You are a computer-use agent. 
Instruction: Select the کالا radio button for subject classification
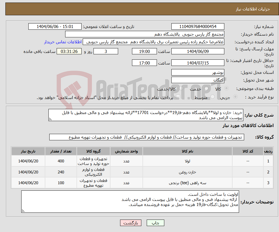227,88
